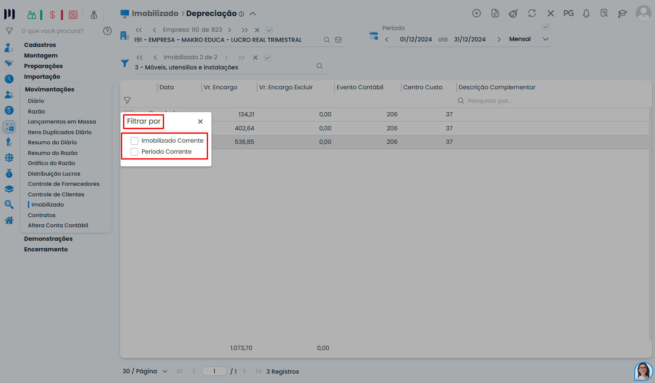Click the envelope icon beside company name
The width and height of the screenshot is (655, 383).
[x=338, y=40]
